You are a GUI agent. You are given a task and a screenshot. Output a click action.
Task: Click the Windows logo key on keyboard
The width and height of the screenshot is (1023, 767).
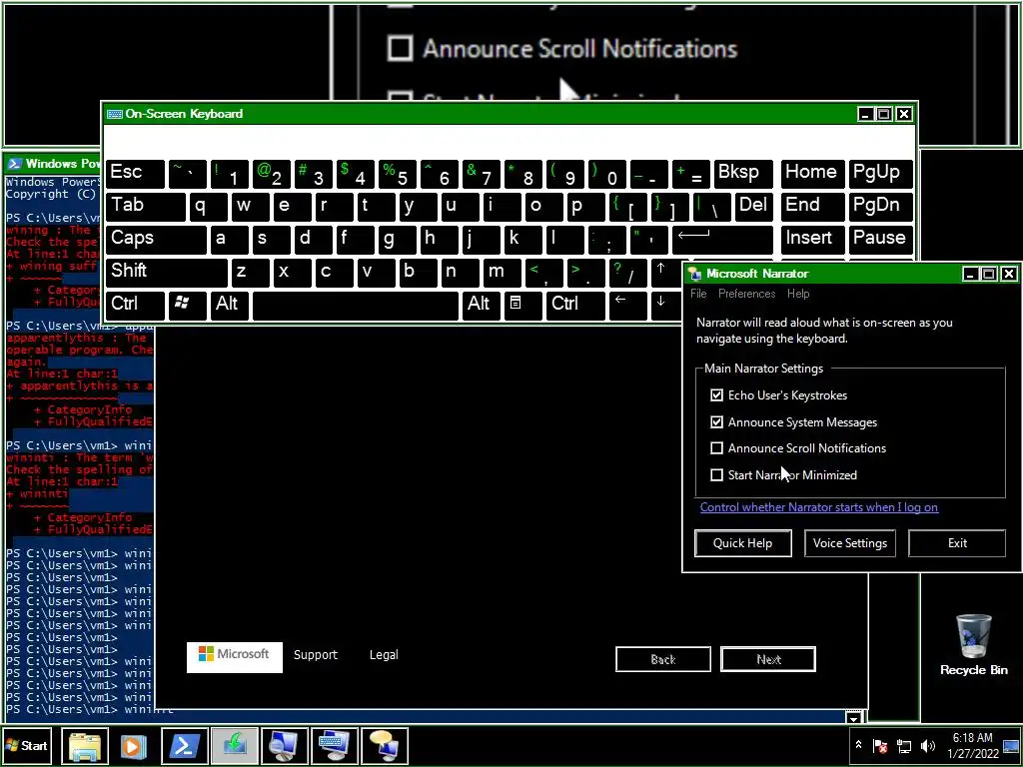tap(187, 304)
